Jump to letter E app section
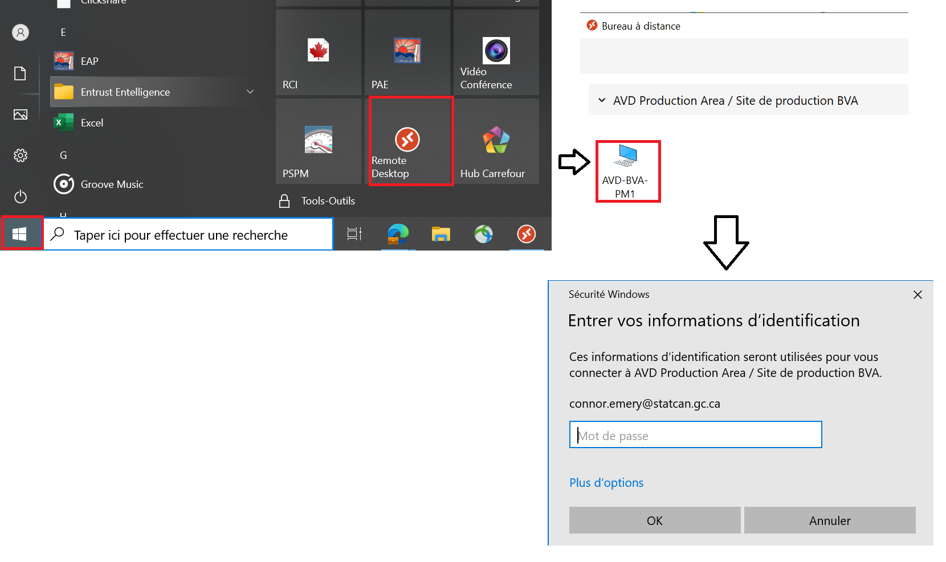Viewport: 946px width, 562px height. (63, 32)
